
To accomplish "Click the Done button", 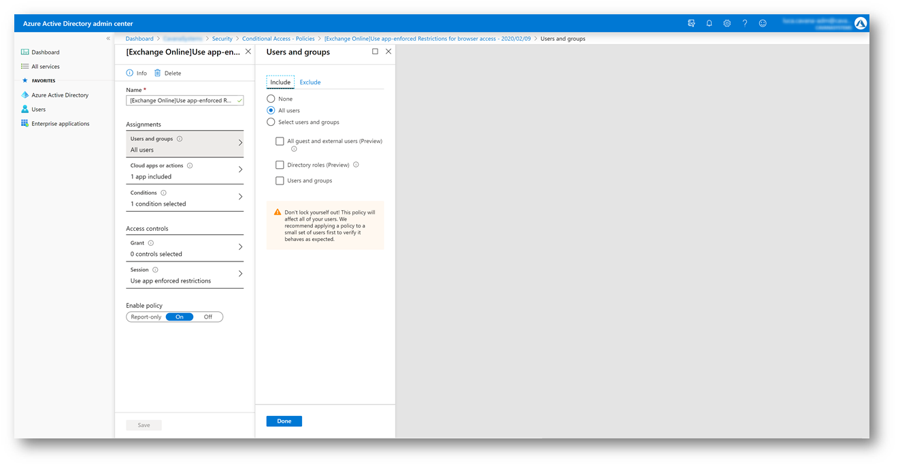I will click(284, 421).
